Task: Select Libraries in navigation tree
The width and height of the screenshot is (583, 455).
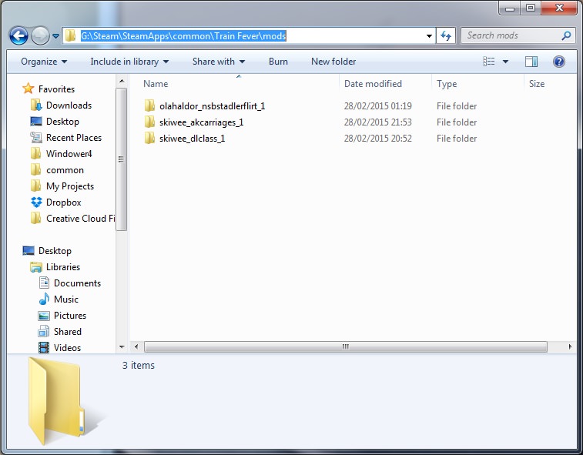Action: 63,267
